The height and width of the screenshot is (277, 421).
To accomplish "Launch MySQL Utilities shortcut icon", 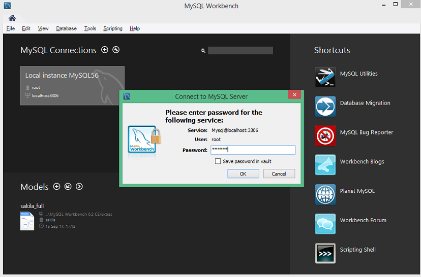I will click(325, 77).
